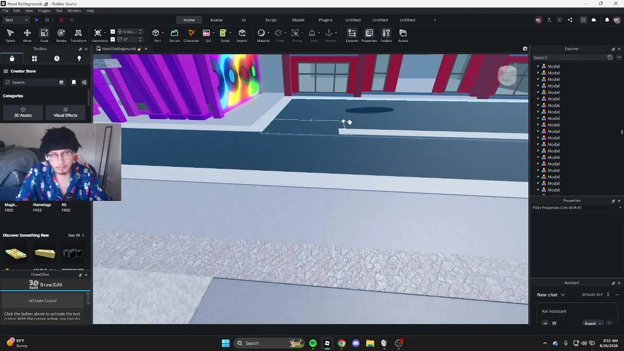Open saved bookmarks in Toolbox
Viewport: 624px width, 351px height.
tap(74, 82)
